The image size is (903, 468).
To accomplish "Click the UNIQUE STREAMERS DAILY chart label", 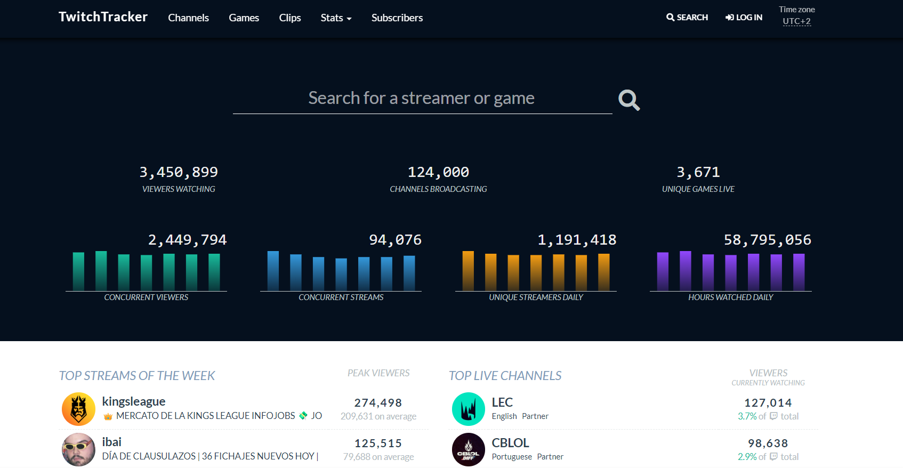I will tap(536, 297).
